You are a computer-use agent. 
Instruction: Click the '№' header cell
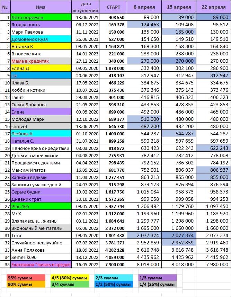5,7
